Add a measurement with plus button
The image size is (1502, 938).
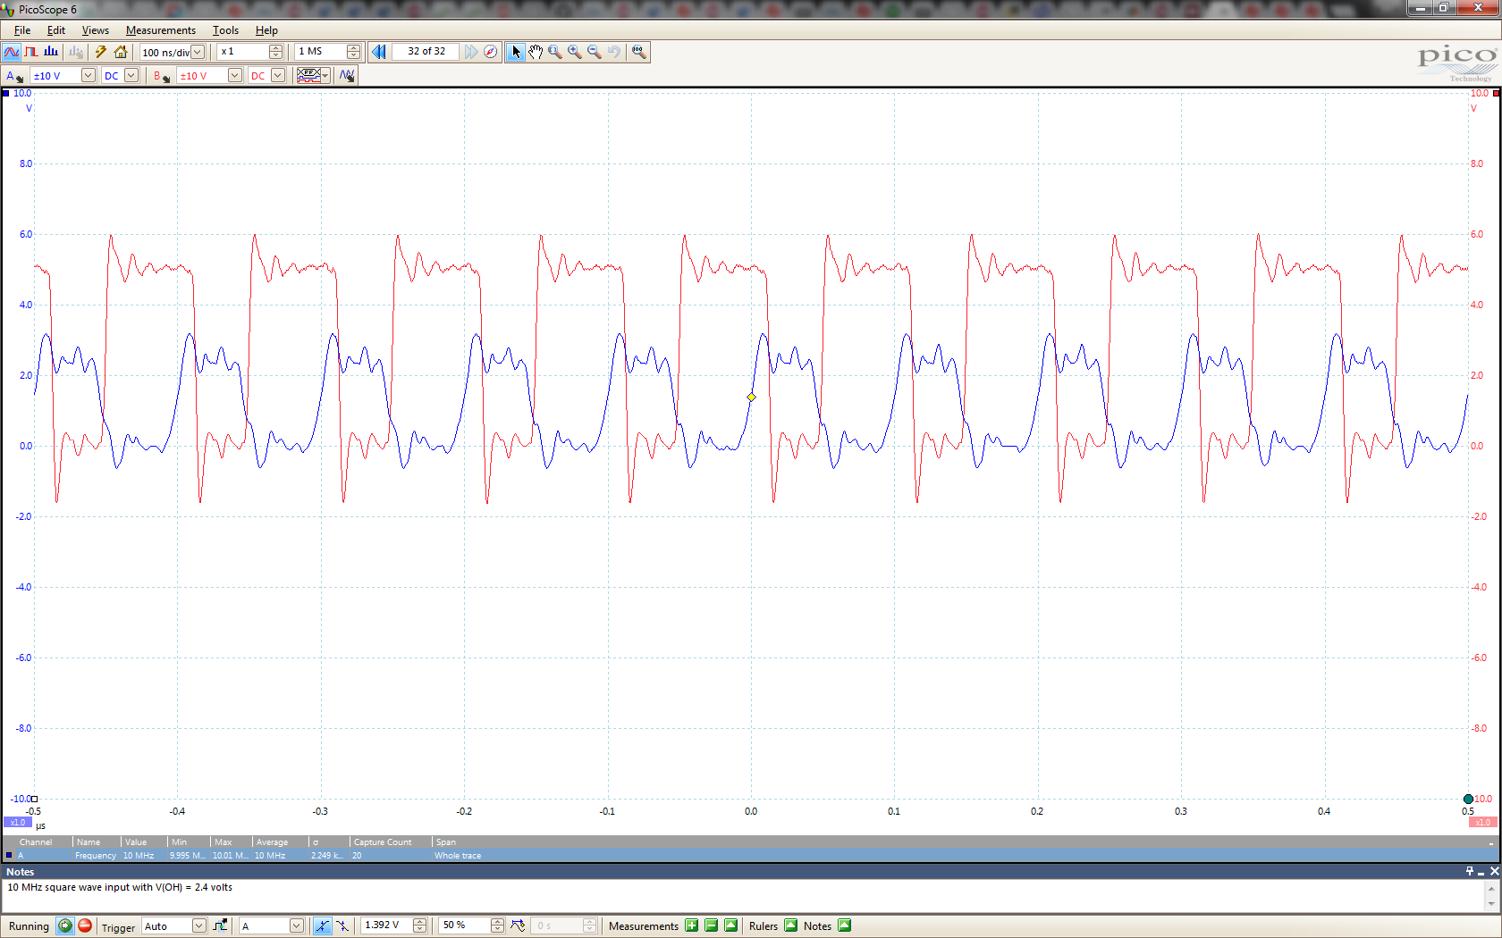[x=691, y=925]
